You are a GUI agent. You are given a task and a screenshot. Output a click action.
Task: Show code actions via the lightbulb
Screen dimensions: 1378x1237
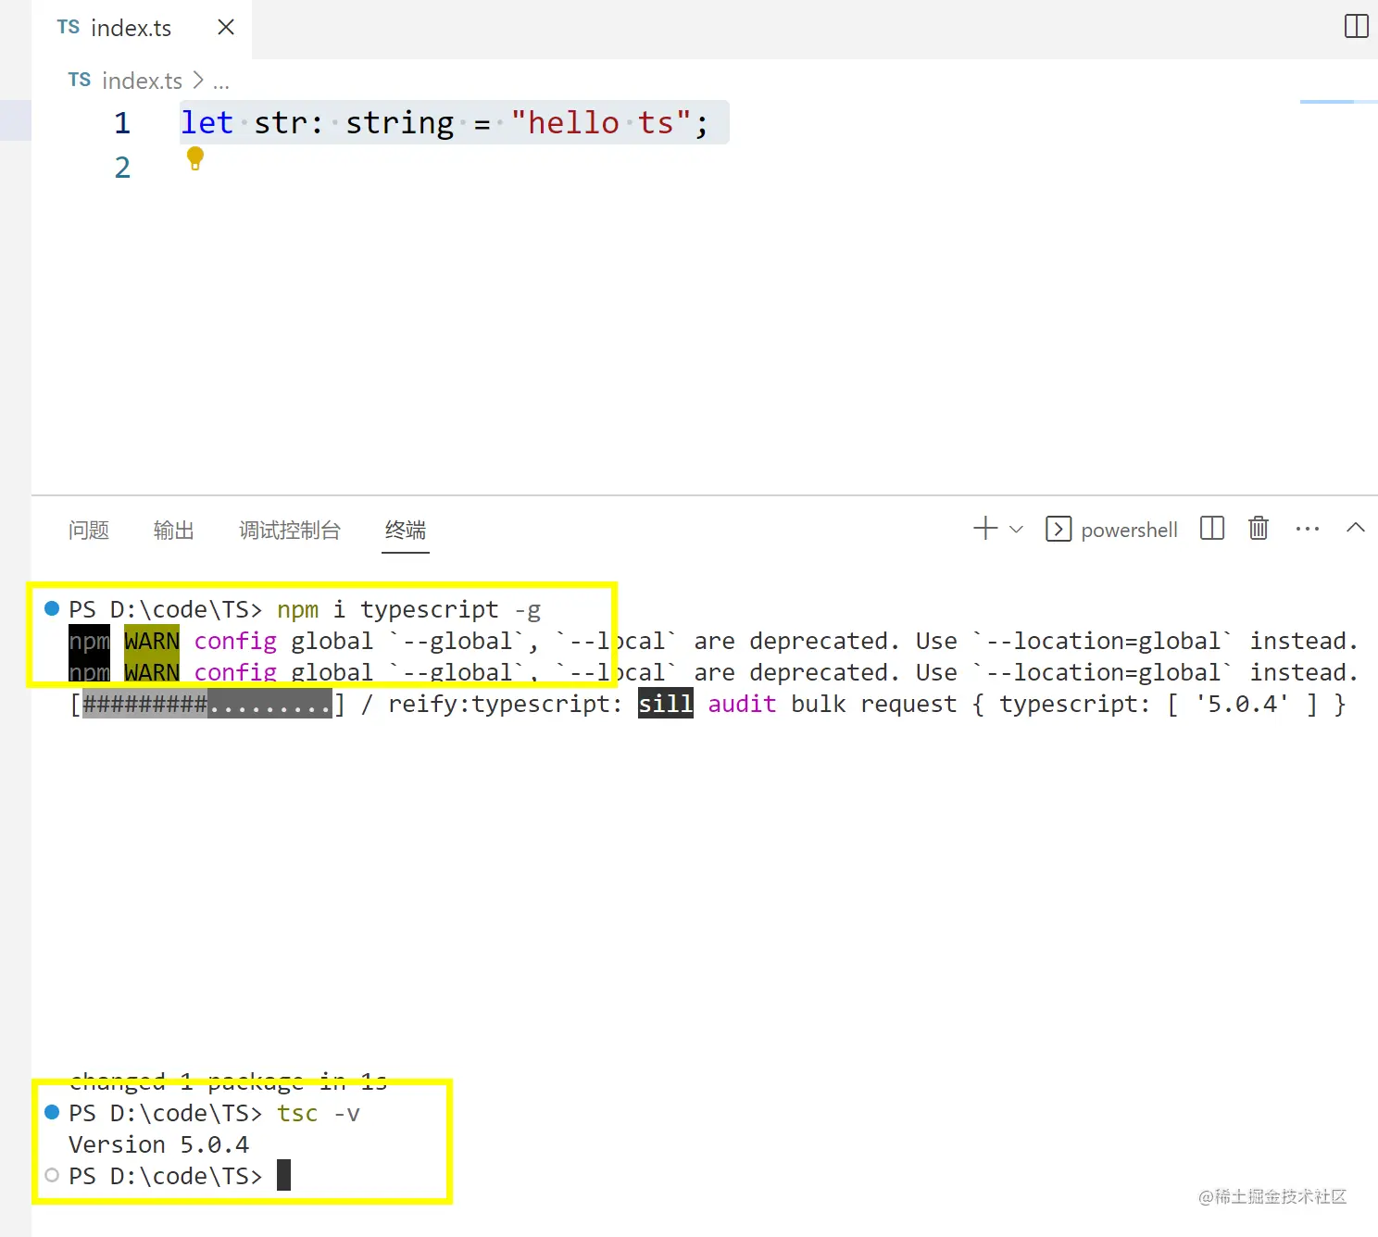[x=195, y=159]
